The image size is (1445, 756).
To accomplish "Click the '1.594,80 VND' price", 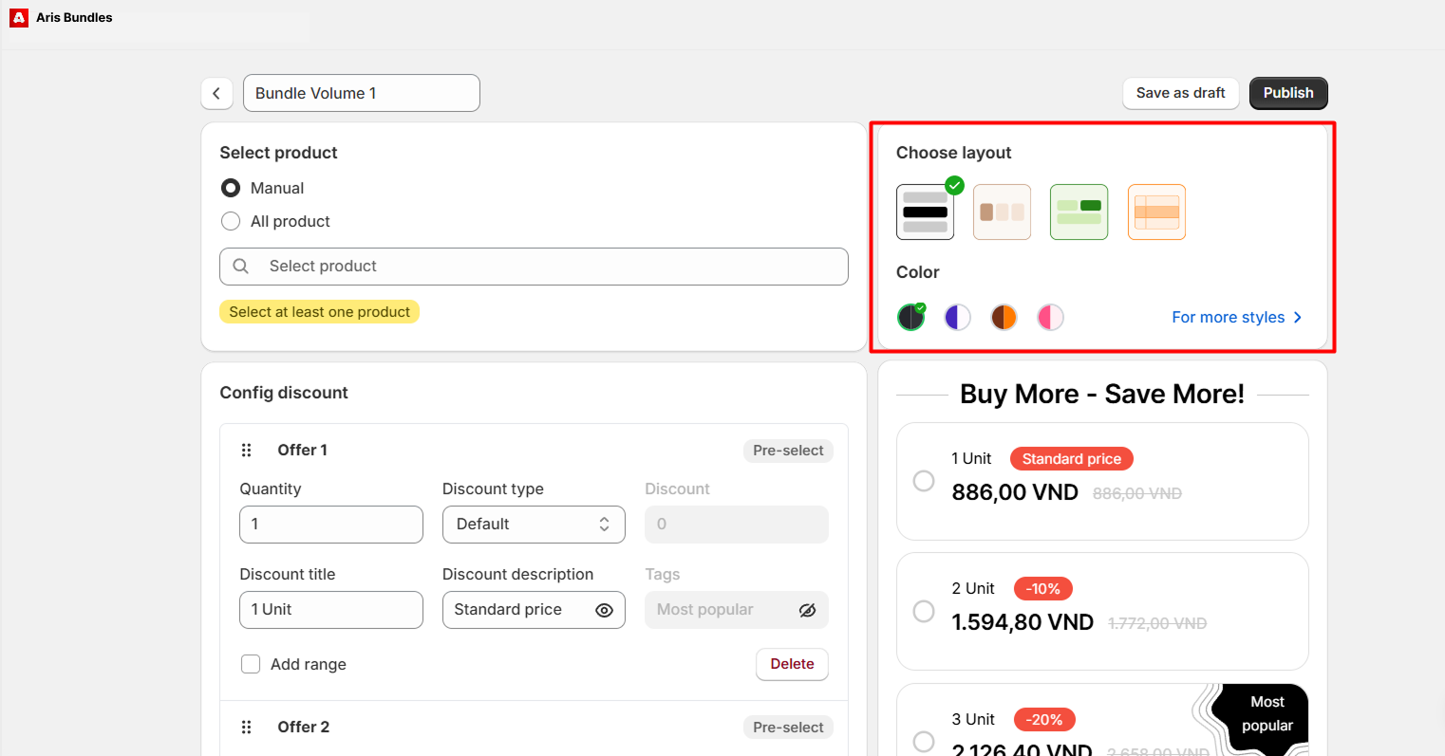I will tap(1023, 622).
